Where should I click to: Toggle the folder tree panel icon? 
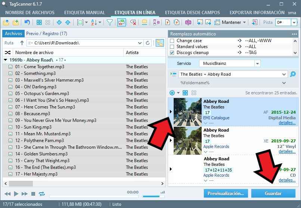point(160,43)
